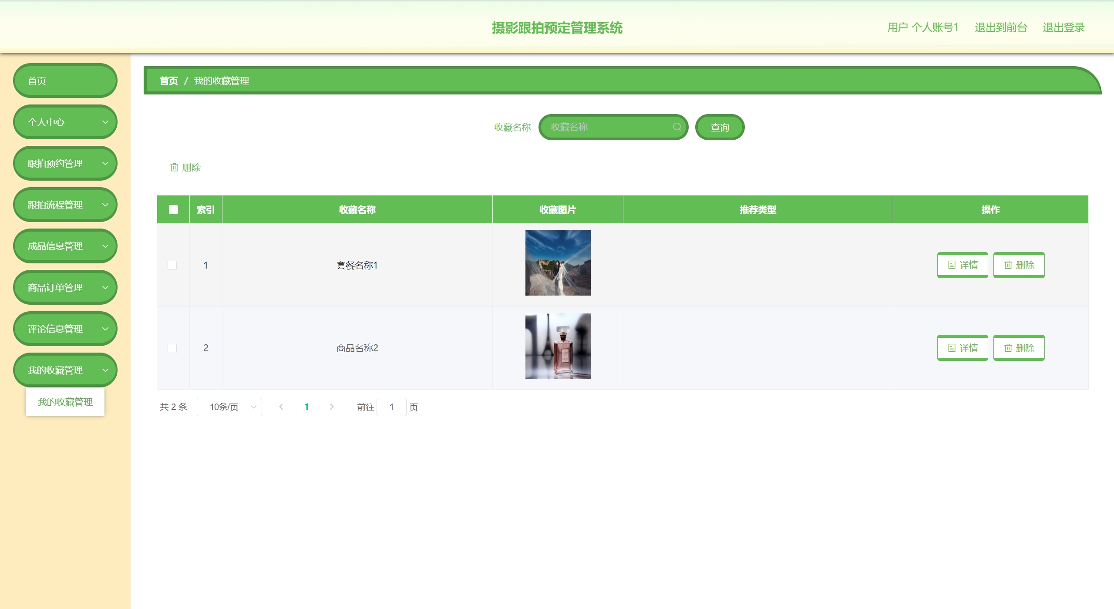The image size is (1114, 609).
Task: Expand the 跟拍预约管理 sidebar menu
Action: [65, 163]
